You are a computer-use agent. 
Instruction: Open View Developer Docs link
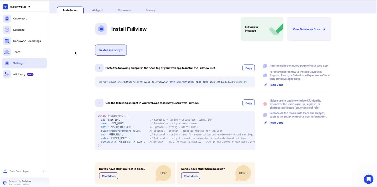pos(309,29)
